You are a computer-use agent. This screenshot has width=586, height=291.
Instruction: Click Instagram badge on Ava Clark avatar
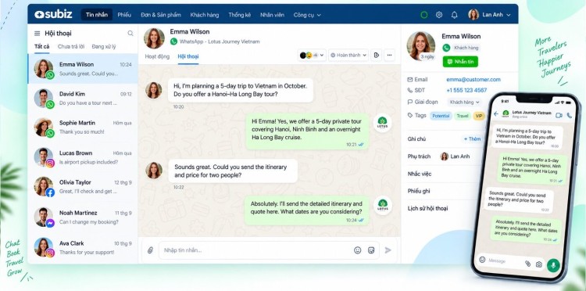coord(50,253)
